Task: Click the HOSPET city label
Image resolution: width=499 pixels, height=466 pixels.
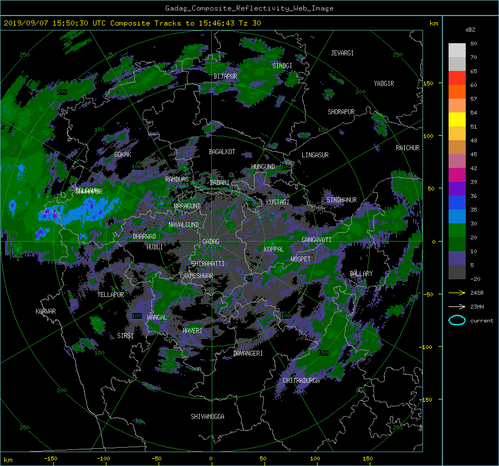Action: point(301,259)
